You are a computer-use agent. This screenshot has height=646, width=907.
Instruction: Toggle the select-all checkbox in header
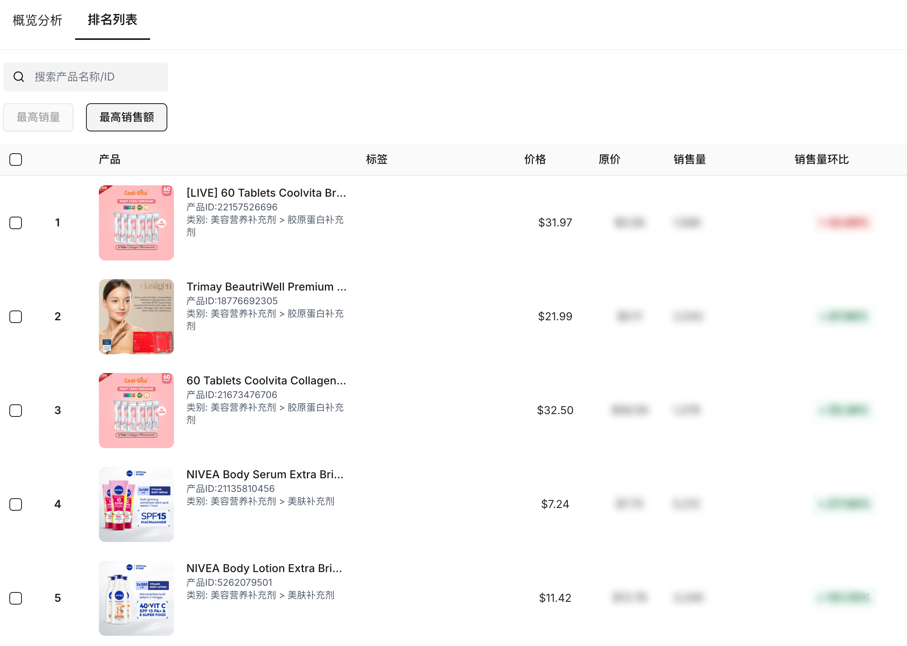(x=16, y=160)
